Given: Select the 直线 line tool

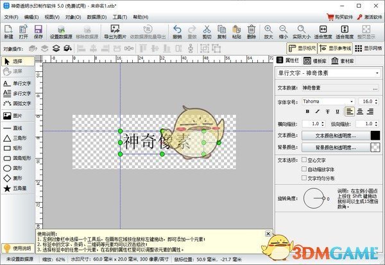Looking at the screenshot, I should coord(18,128).
